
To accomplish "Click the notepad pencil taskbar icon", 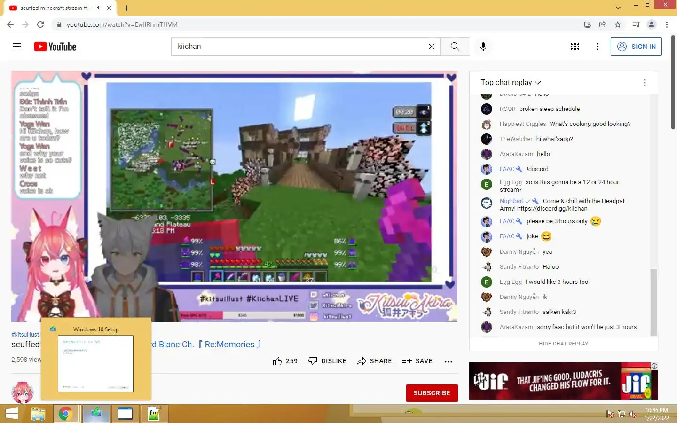I will click(154, 414).
